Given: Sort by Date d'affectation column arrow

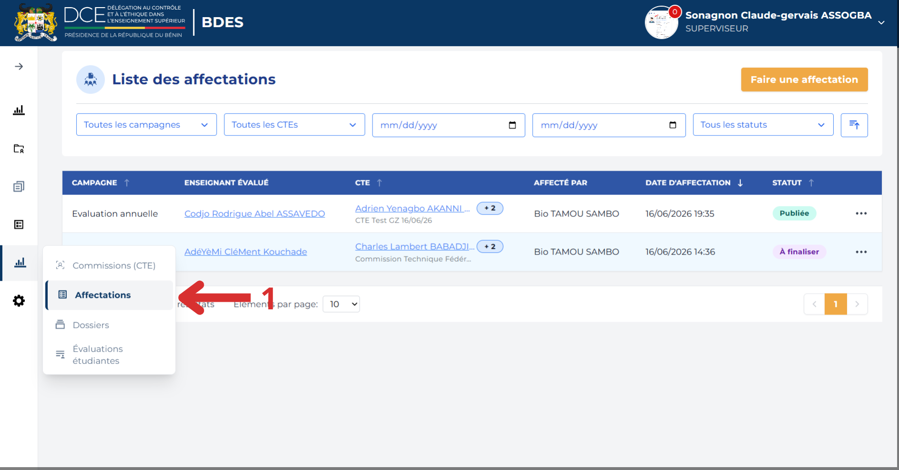Looking at the screenshot, I should click(x=740, y=183).
